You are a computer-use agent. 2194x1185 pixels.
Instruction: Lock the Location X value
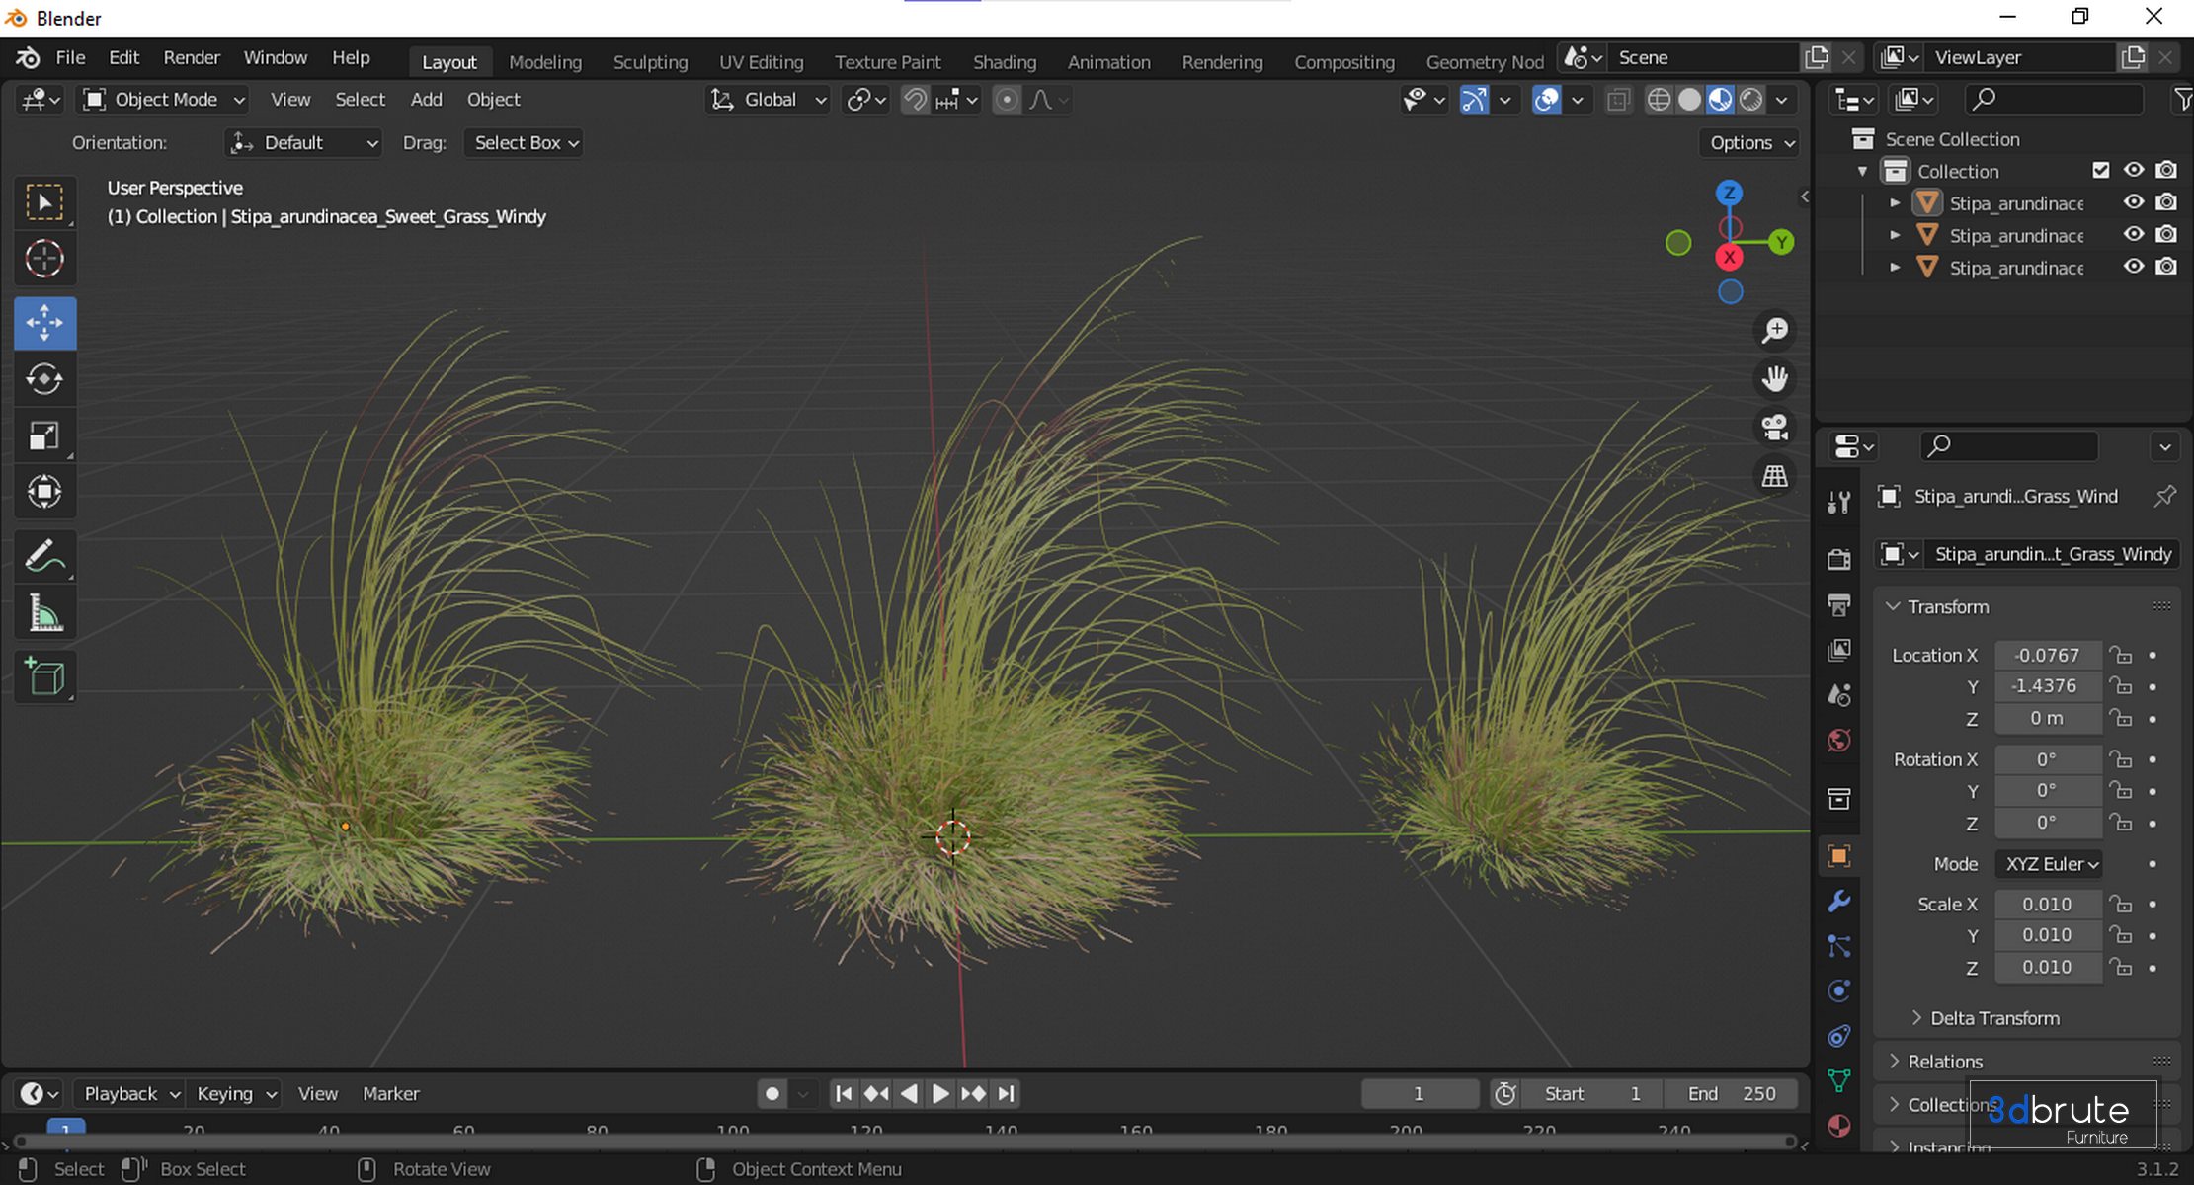click(2120, 655)
